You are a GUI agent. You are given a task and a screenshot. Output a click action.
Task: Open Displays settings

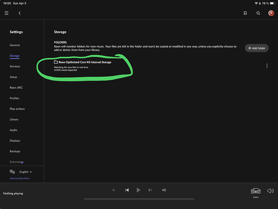(15, 140)
